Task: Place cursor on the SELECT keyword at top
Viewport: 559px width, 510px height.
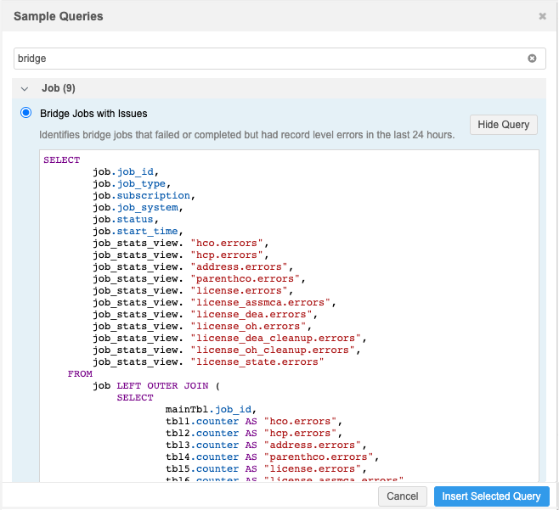Action: (x=61, y=160)
